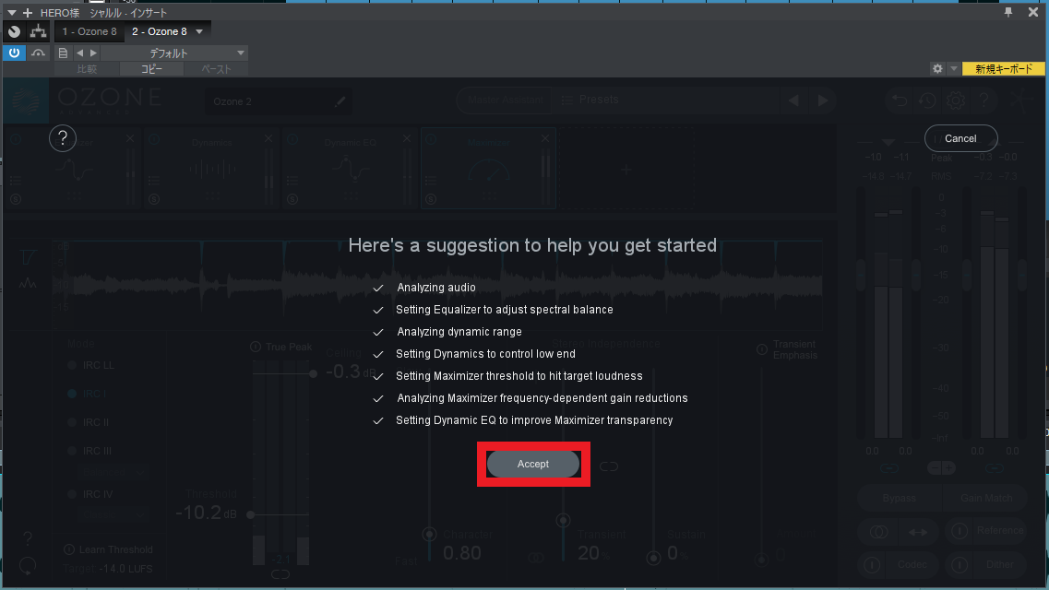Open the Balanced style dropdown under IRC III

tap(113, 472)
